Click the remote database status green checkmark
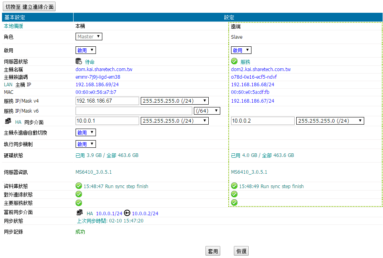383x258 pixels. (234, 186)
